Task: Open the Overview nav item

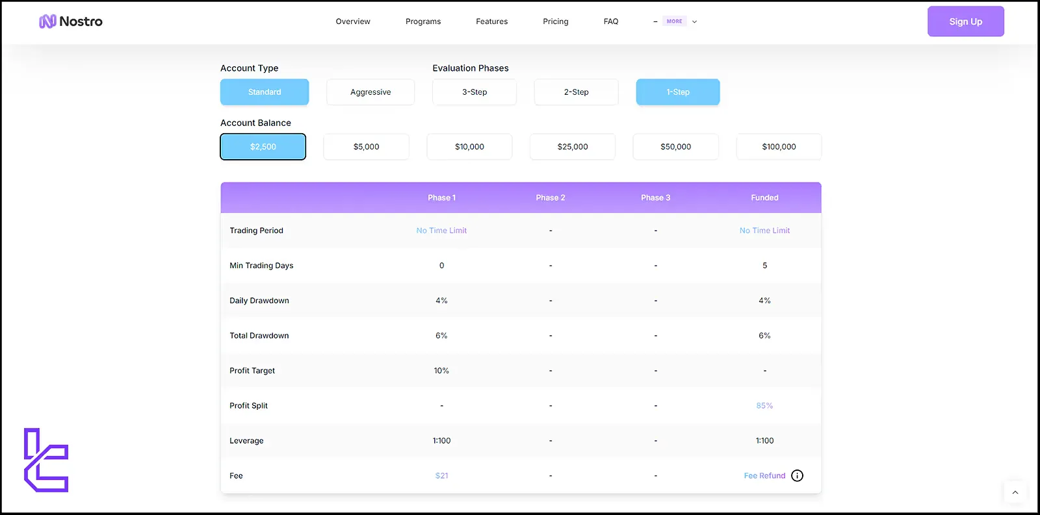Action: click(x=353, y=21)
